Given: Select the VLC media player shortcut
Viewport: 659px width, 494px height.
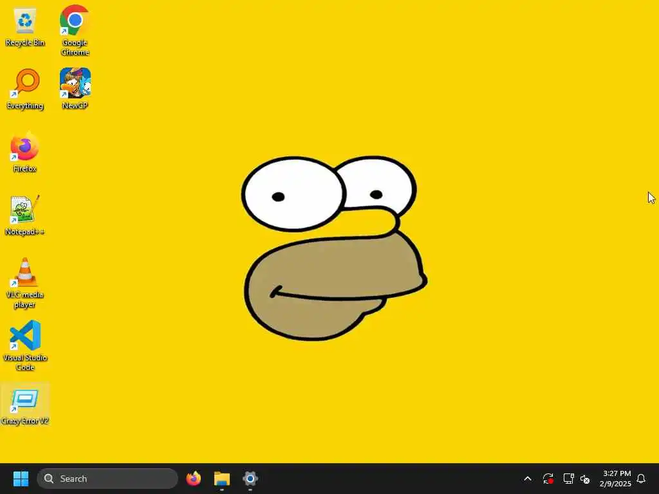Looking at the screenshot, I should coord(25,283).
